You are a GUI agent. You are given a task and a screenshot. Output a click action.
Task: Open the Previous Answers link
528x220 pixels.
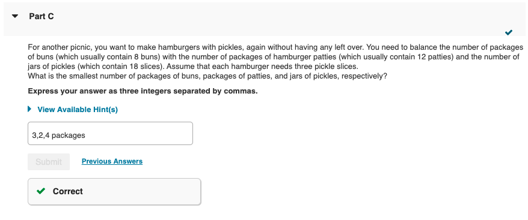tap(112, 161)
